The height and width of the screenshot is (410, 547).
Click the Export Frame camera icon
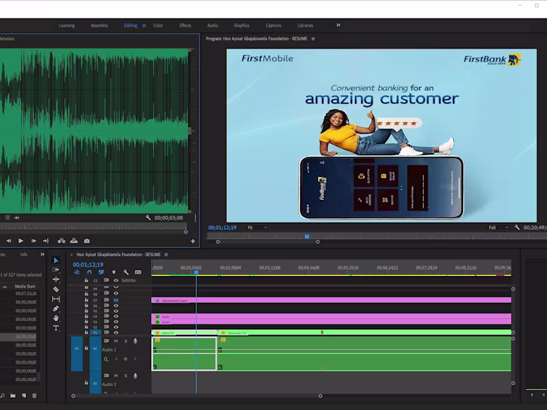point(87,241)
